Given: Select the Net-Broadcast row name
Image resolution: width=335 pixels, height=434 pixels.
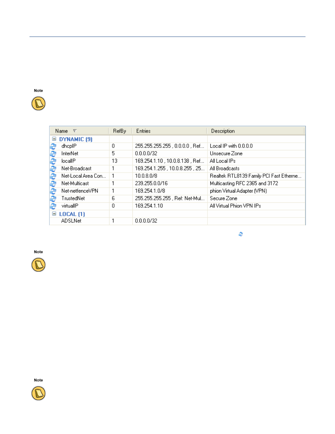Looking at the screenshot, I should pos(76,169).
